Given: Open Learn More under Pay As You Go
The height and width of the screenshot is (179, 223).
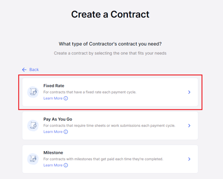Looking at the screenshot, I should pos(53,132).
